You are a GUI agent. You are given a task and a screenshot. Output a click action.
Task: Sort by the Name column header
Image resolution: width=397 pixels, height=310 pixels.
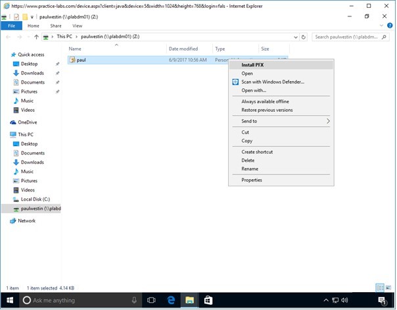[x=75, y=49]
